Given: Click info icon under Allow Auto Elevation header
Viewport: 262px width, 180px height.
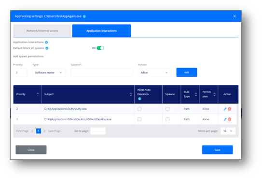Looking at the screenshot, I should 139,99.
